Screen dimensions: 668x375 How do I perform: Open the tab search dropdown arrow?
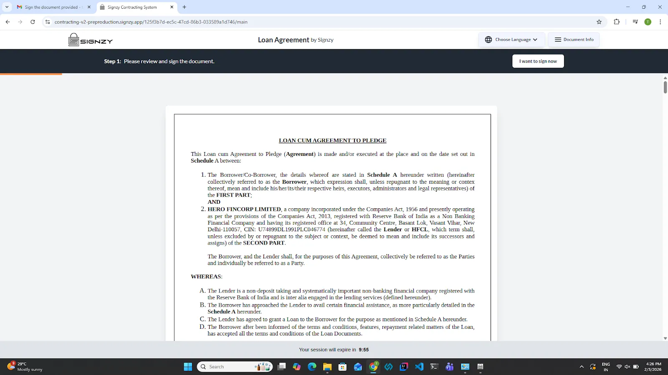[x=7, y=7]
